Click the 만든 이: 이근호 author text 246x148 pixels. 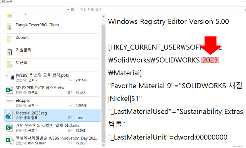[x=27, y=93]
